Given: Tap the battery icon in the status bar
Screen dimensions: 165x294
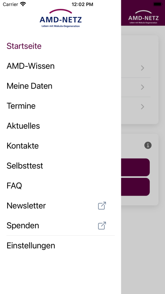Looking at the screenshot, I should (157, 4).
